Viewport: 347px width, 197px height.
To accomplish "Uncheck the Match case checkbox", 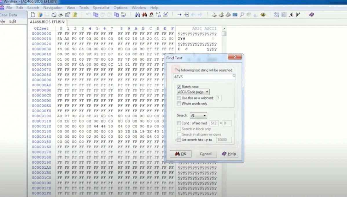I will 179,87.
